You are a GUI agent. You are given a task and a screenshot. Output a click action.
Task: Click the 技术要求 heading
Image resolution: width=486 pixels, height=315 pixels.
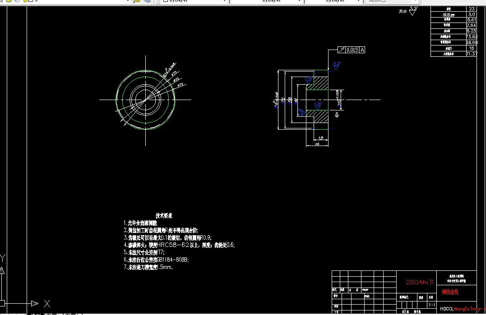164,216
